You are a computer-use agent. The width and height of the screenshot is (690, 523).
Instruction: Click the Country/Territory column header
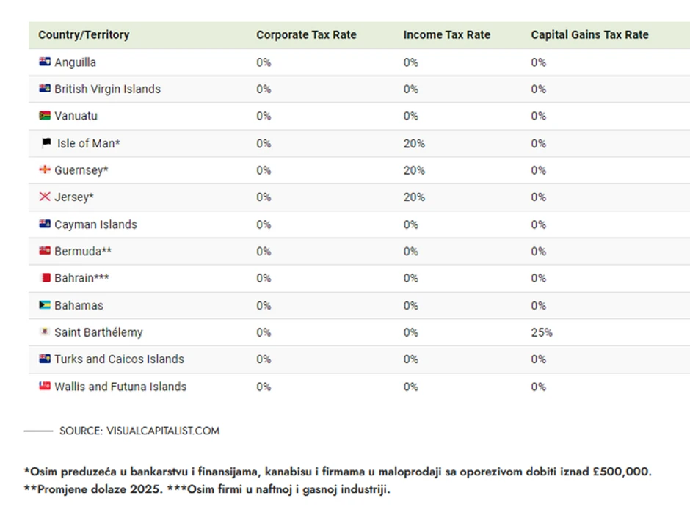(84, 34)
